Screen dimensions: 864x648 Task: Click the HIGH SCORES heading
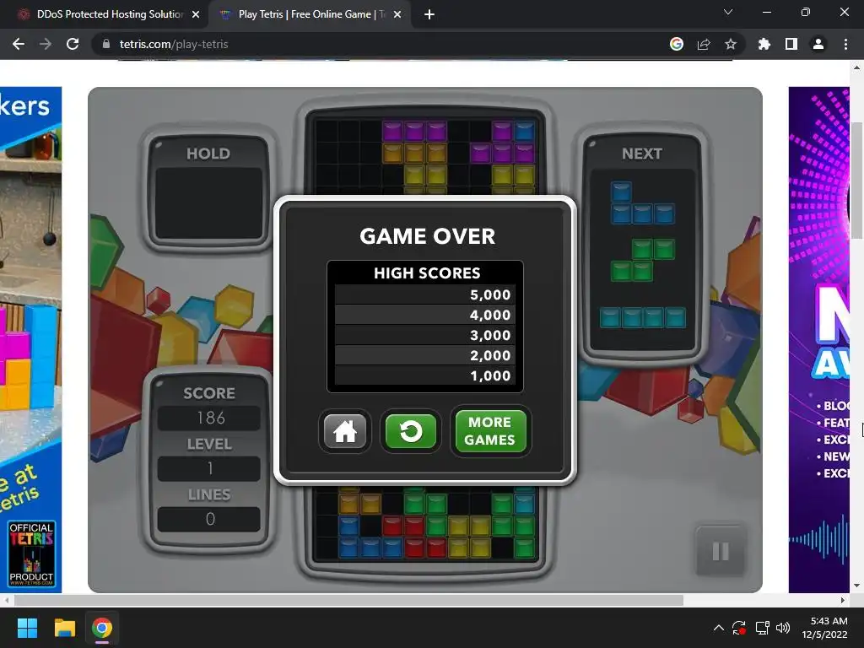click(427, 273)
